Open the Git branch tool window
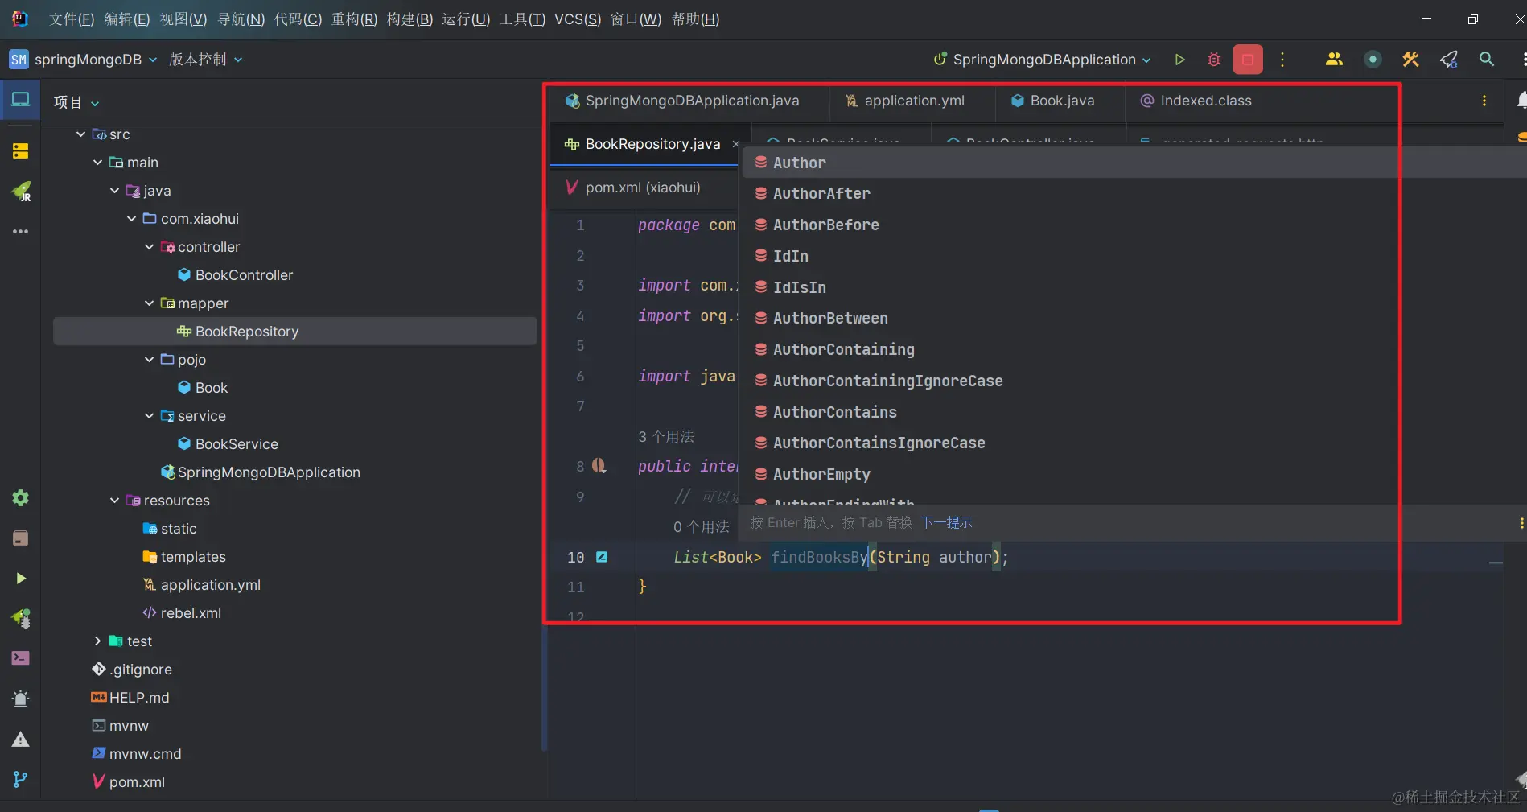 click(x=20, y=779)
